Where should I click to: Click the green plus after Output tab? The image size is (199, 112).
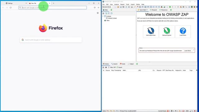[137, 64]
